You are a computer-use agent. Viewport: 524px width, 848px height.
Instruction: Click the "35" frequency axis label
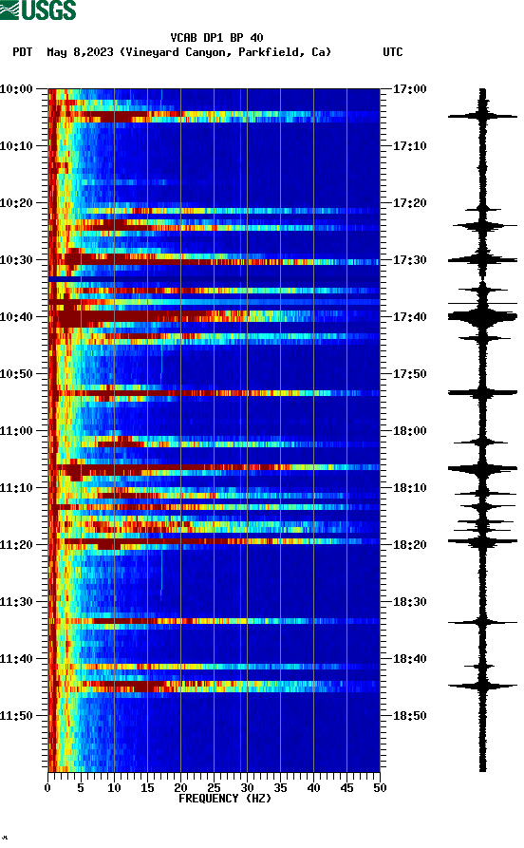tap(280, 788)
